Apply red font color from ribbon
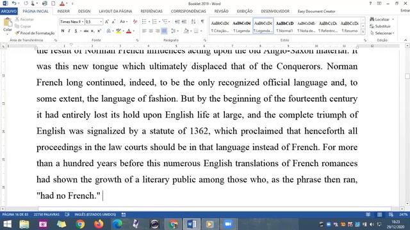This screenshot has height=230, width=410. pyautogui.click(x=129, y=31)
